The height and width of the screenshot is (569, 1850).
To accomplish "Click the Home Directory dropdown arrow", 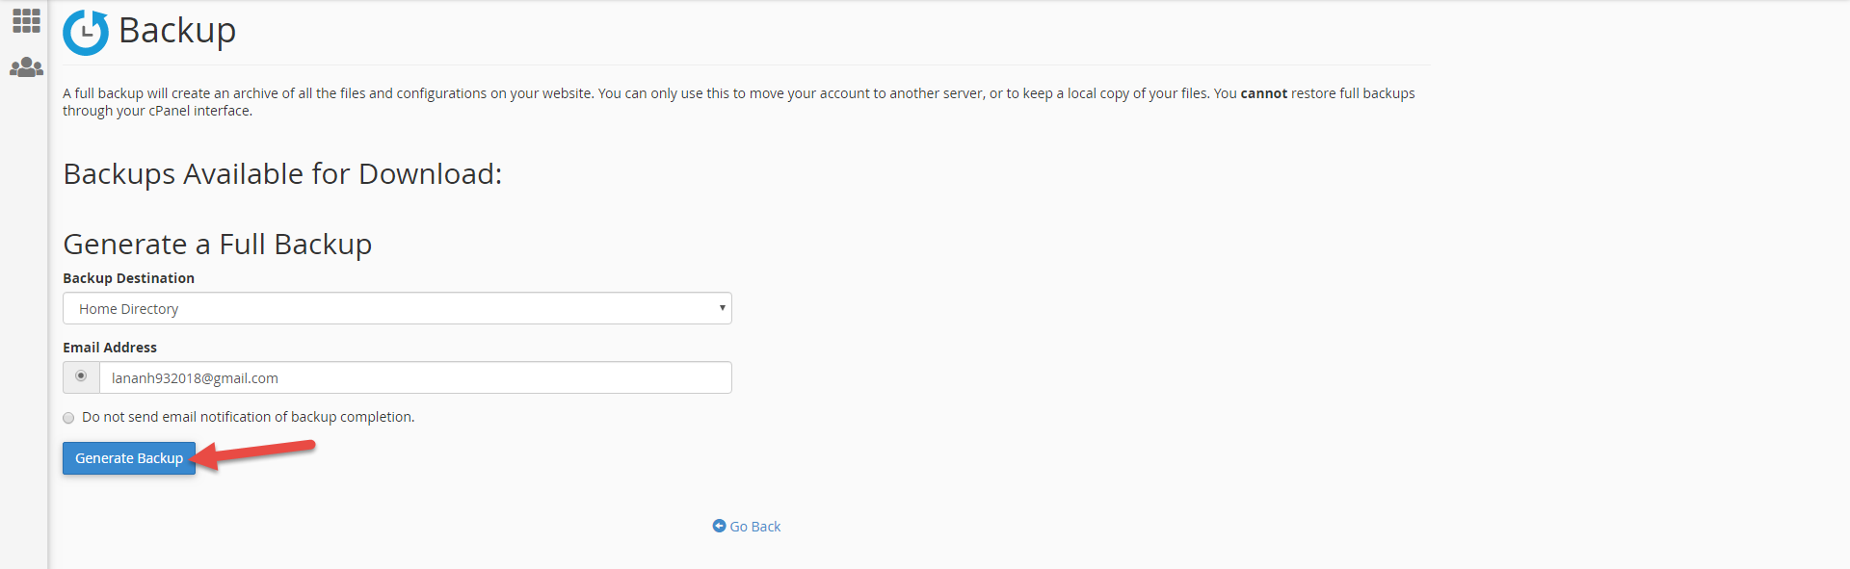I will 722,308.
